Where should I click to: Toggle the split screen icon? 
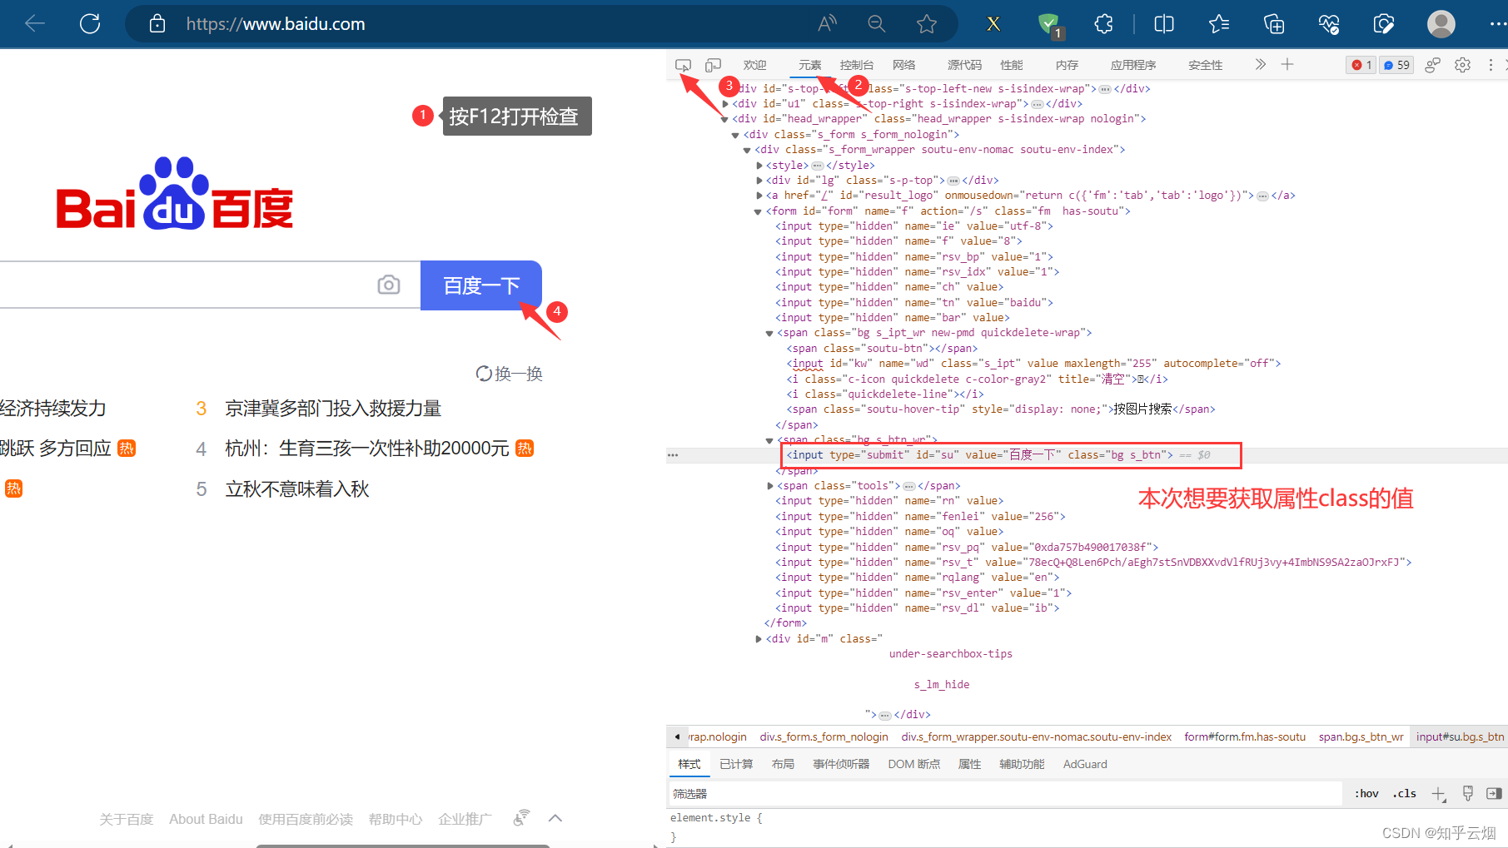(1164, 24)
